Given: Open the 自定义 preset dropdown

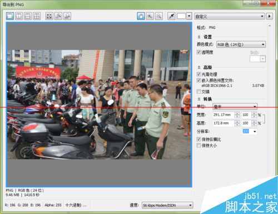Looking at the screenshot, I should (x=230, y=16).
